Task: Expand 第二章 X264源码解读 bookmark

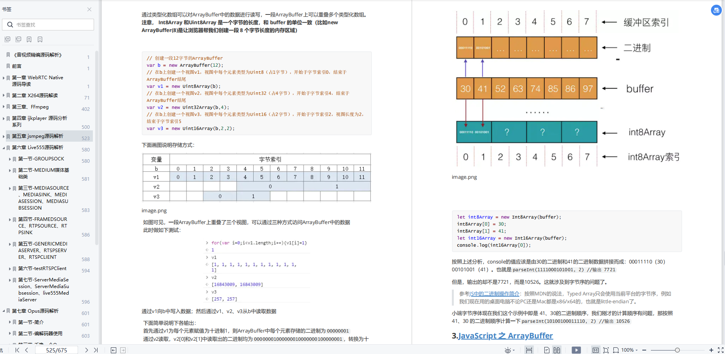Action: [x=4, y=96]
